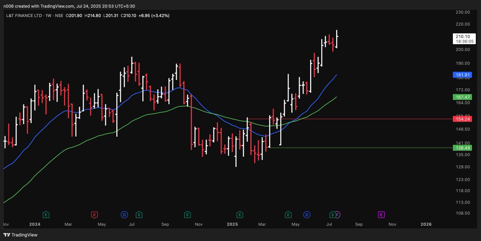Open the green earnings marker just before May 2025

pyautogui.click(x=288, y=214)
